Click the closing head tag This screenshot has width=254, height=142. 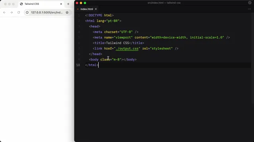pyautogui.click(x=96, y=54)
